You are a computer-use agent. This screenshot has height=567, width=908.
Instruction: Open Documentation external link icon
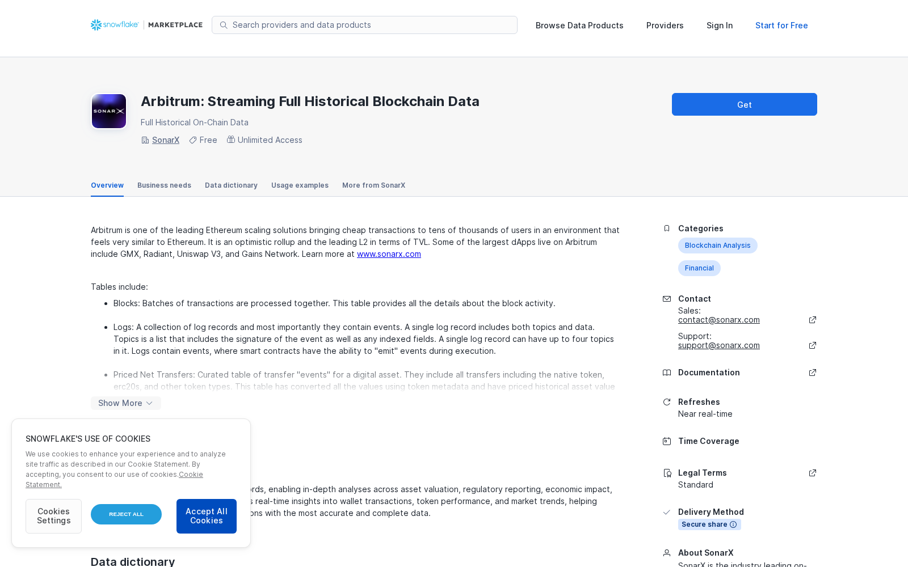(x=813, y=373)
